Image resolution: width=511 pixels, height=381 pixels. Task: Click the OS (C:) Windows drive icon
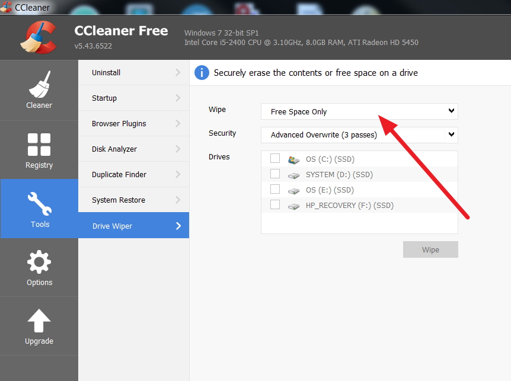coord(293,159)
